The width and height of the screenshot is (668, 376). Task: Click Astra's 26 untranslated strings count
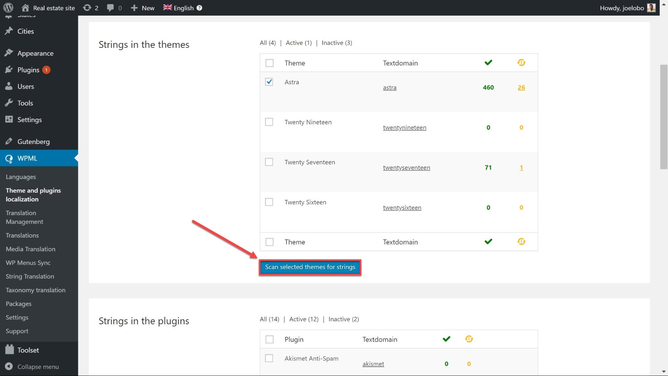coord(521,87)
